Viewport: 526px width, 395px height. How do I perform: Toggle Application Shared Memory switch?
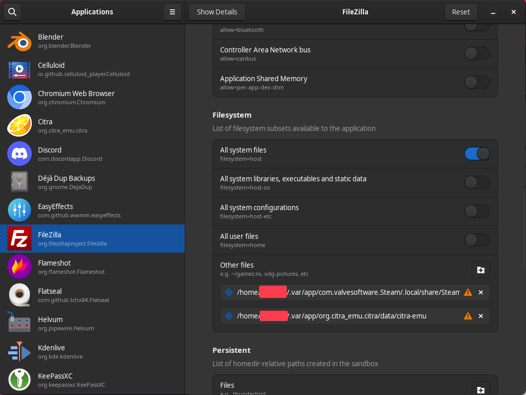coord(477,82)
